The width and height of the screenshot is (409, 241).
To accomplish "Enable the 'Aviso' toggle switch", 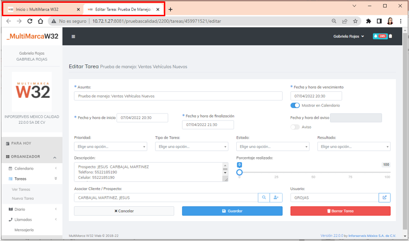I will 295,127.
